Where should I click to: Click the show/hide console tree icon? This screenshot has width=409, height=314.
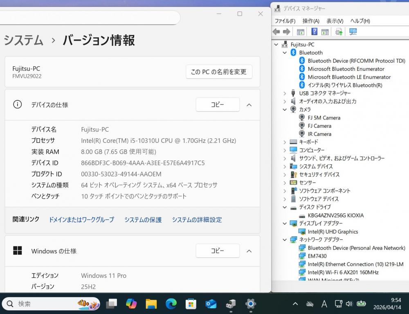click(x=301, y=32)
